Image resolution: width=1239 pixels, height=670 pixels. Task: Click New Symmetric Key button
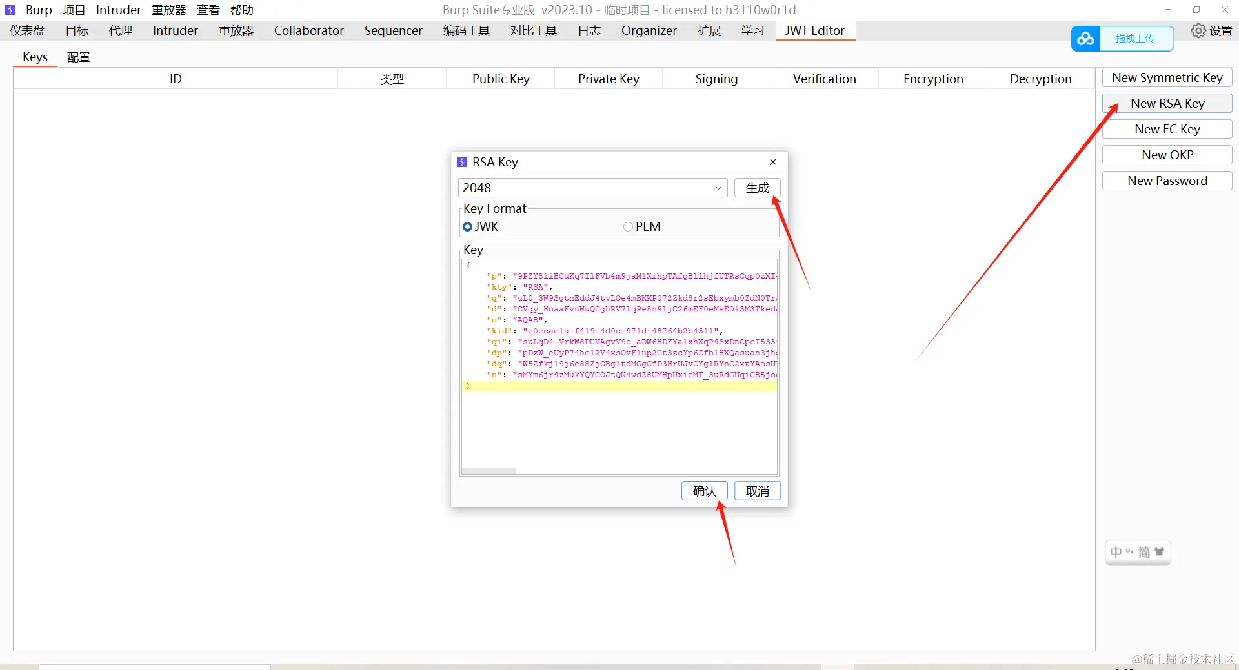pos(1167,77)
